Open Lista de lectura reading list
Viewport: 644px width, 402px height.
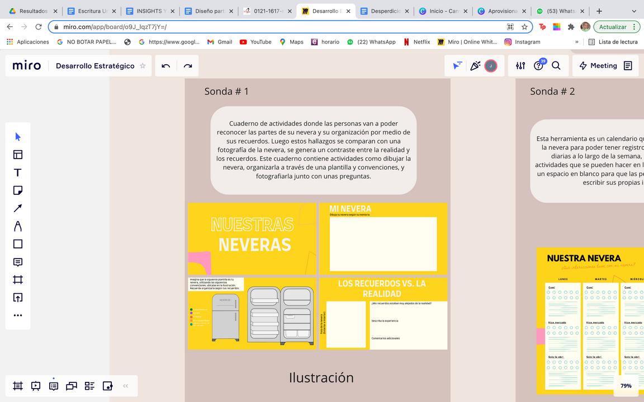[613, 42]
